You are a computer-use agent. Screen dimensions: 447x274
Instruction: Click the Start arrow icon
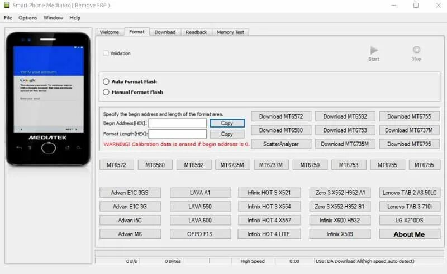[x=374, y=50]
